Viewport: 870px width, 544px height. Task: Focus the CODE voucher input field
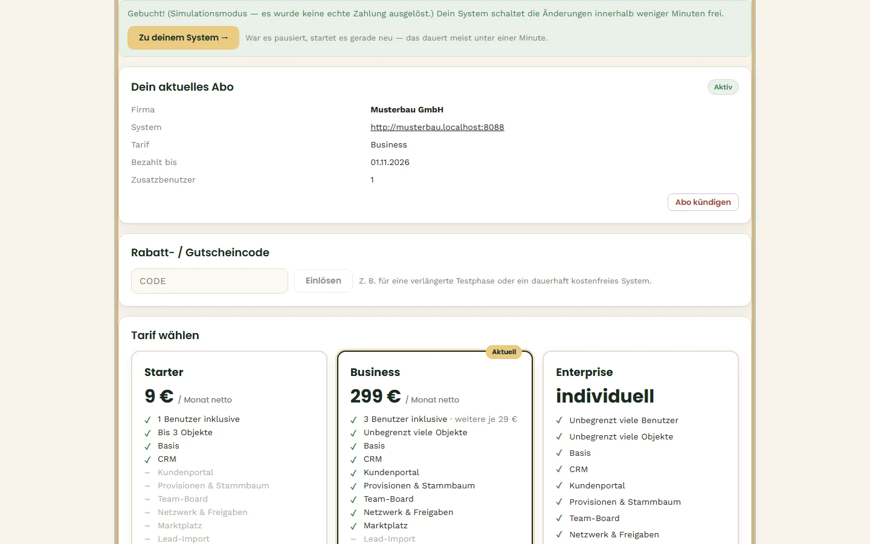pyautogui.click(x=210, y=281)
